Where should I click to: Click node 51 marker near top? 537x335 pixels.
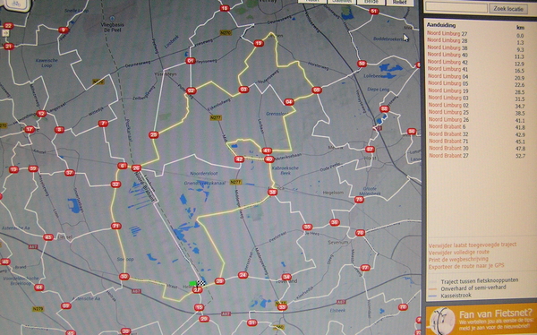coord(374,12)
